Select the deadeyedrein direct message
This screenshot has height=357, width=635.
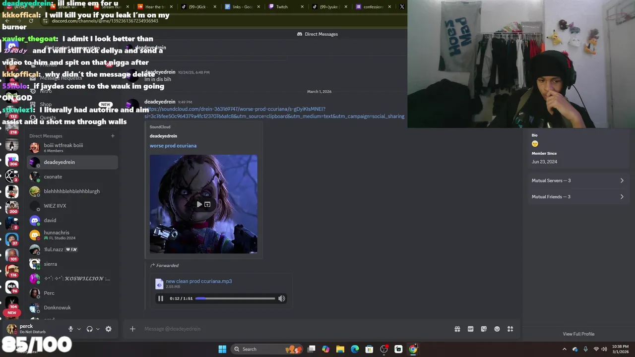pos(72,162)
